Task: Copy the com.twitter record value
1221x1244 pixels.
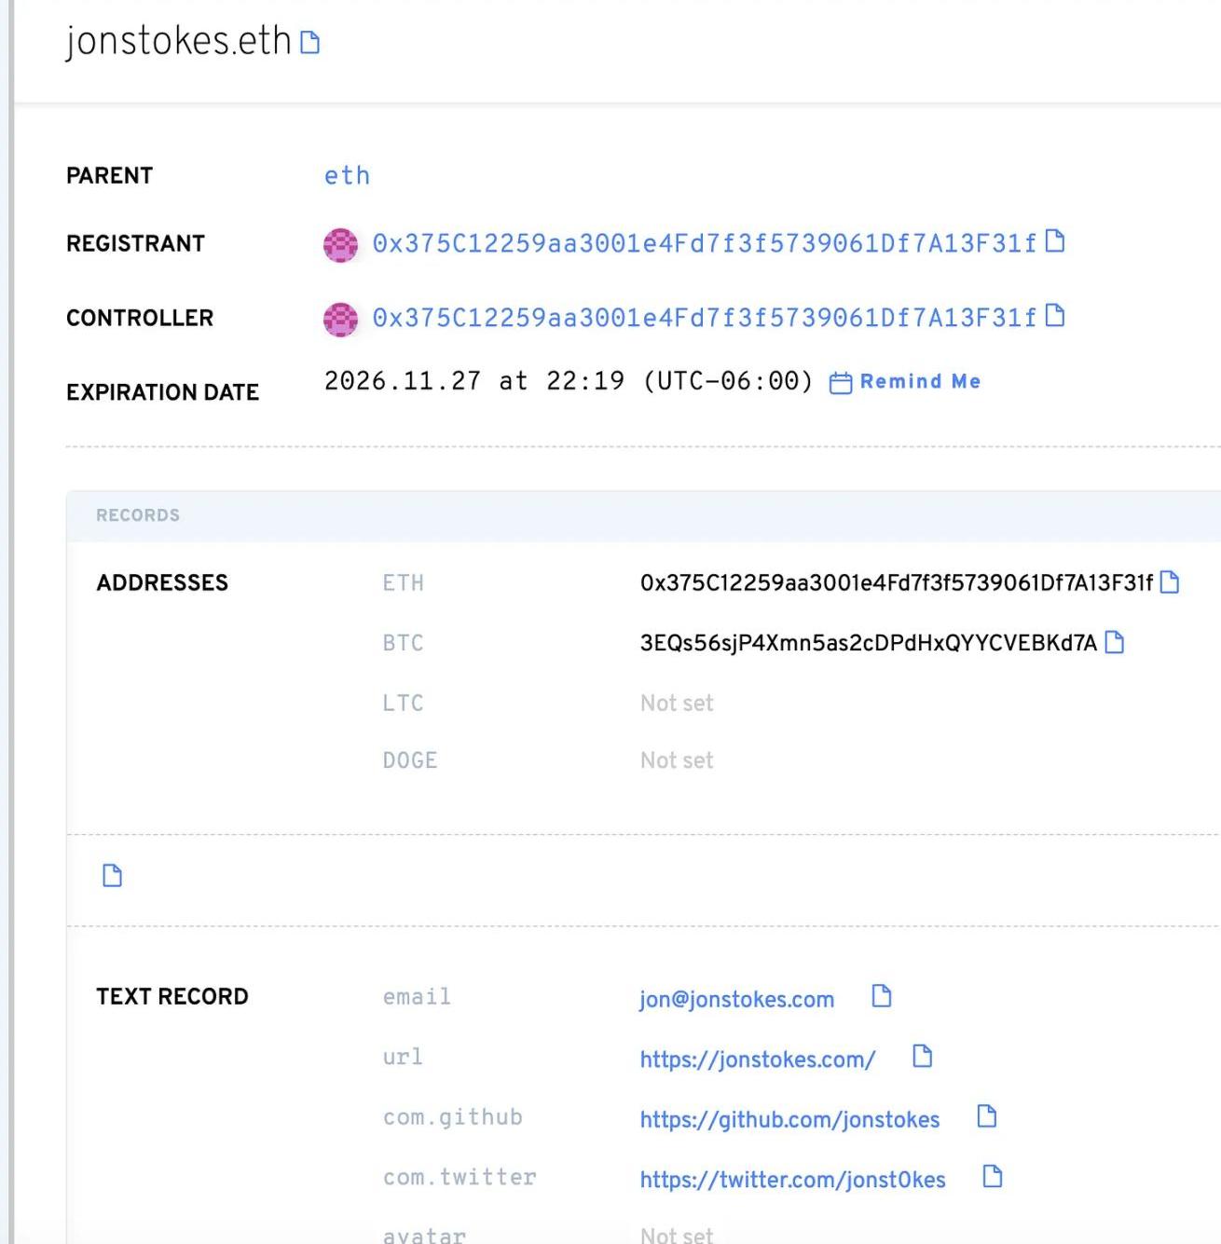Action: point(993,1177)
